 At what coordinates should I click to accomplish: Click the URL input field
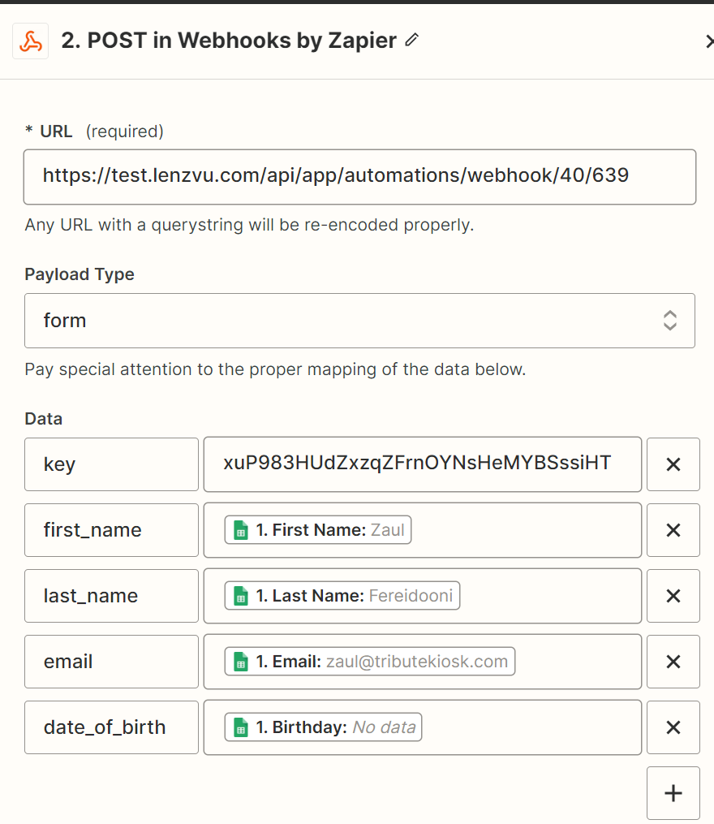359,176
